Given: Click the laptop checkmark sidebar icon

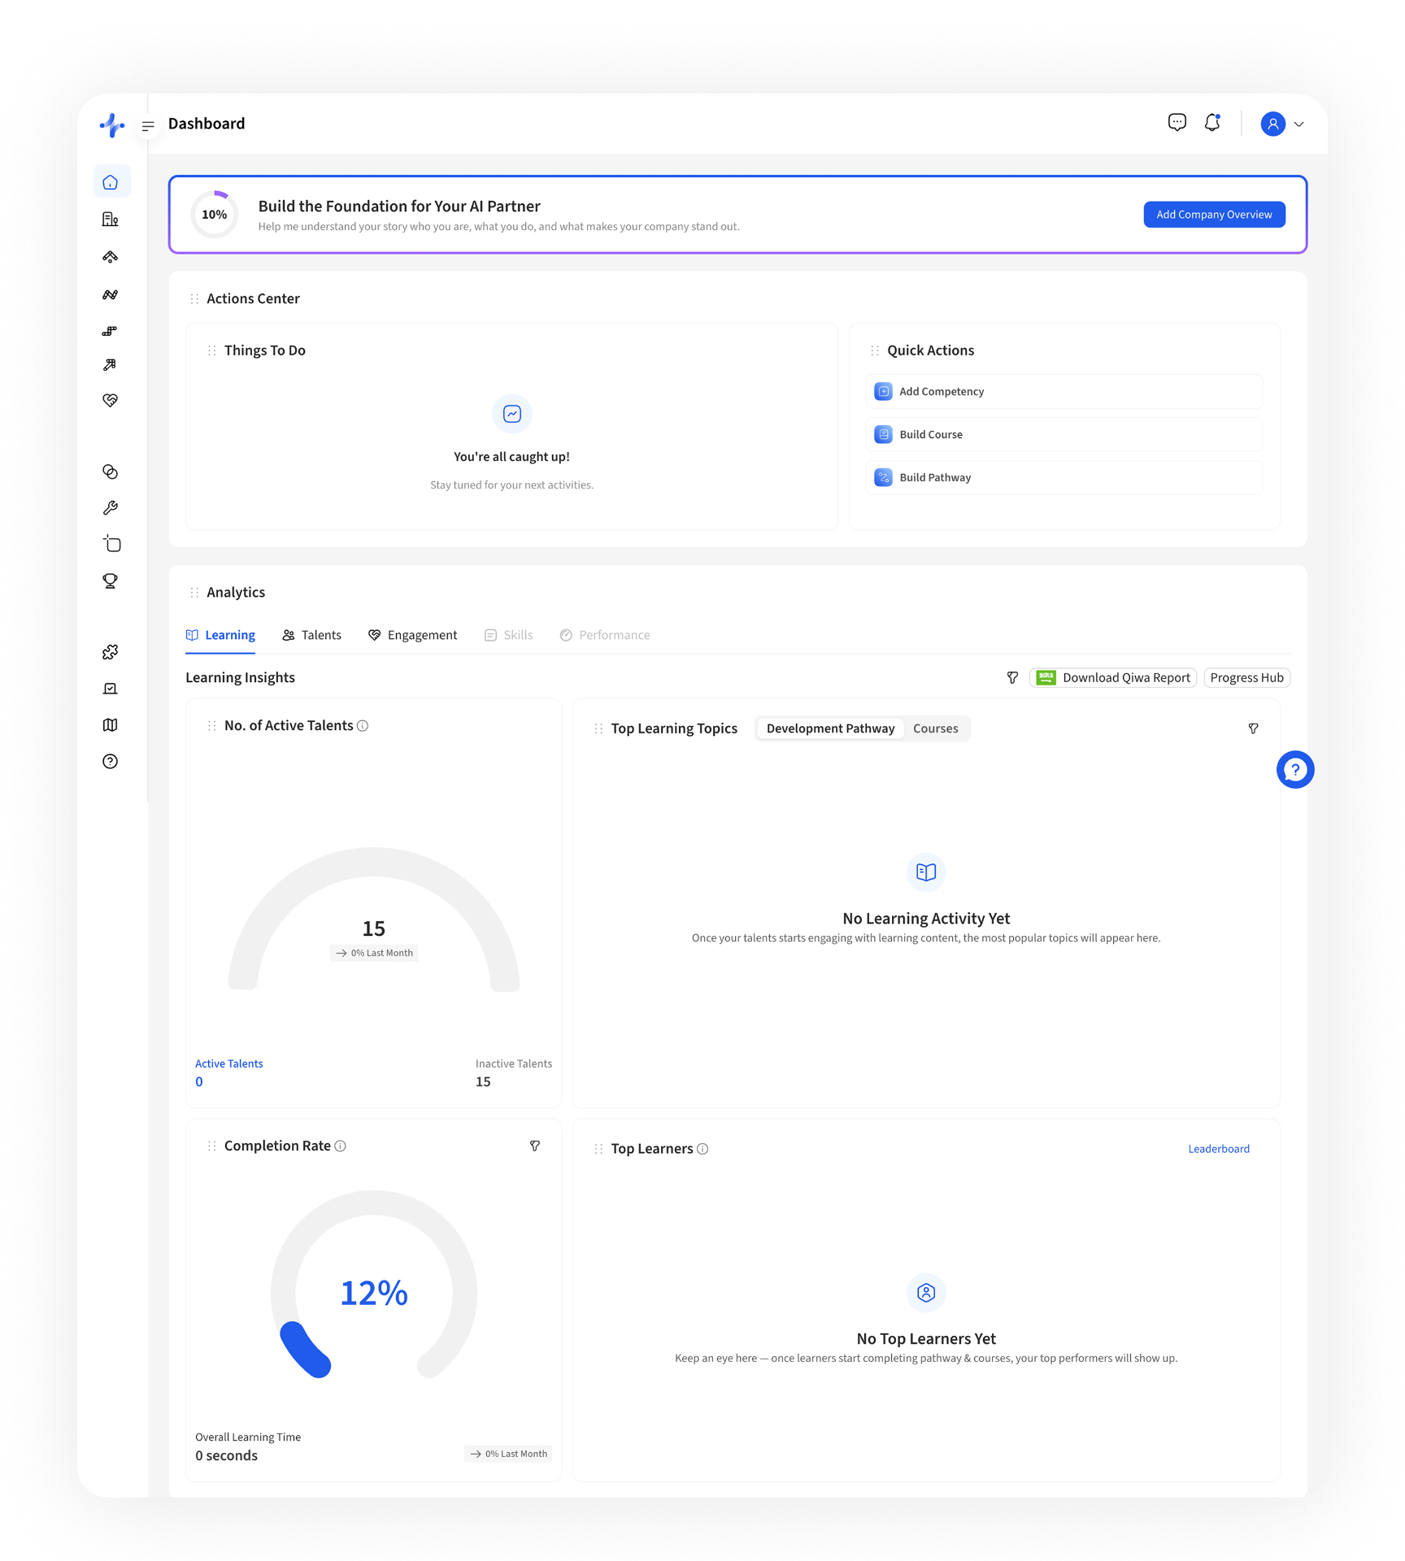Looking at the screenshot, I should point(111,689).
